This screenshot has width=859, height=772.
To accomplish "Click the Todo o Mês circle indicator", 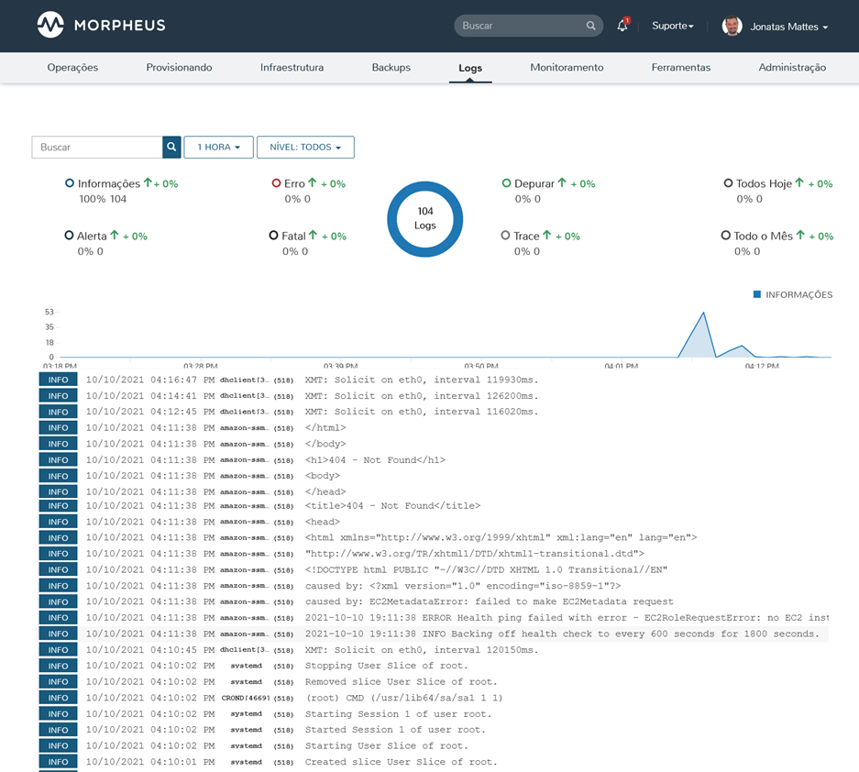I will point(726,235).
